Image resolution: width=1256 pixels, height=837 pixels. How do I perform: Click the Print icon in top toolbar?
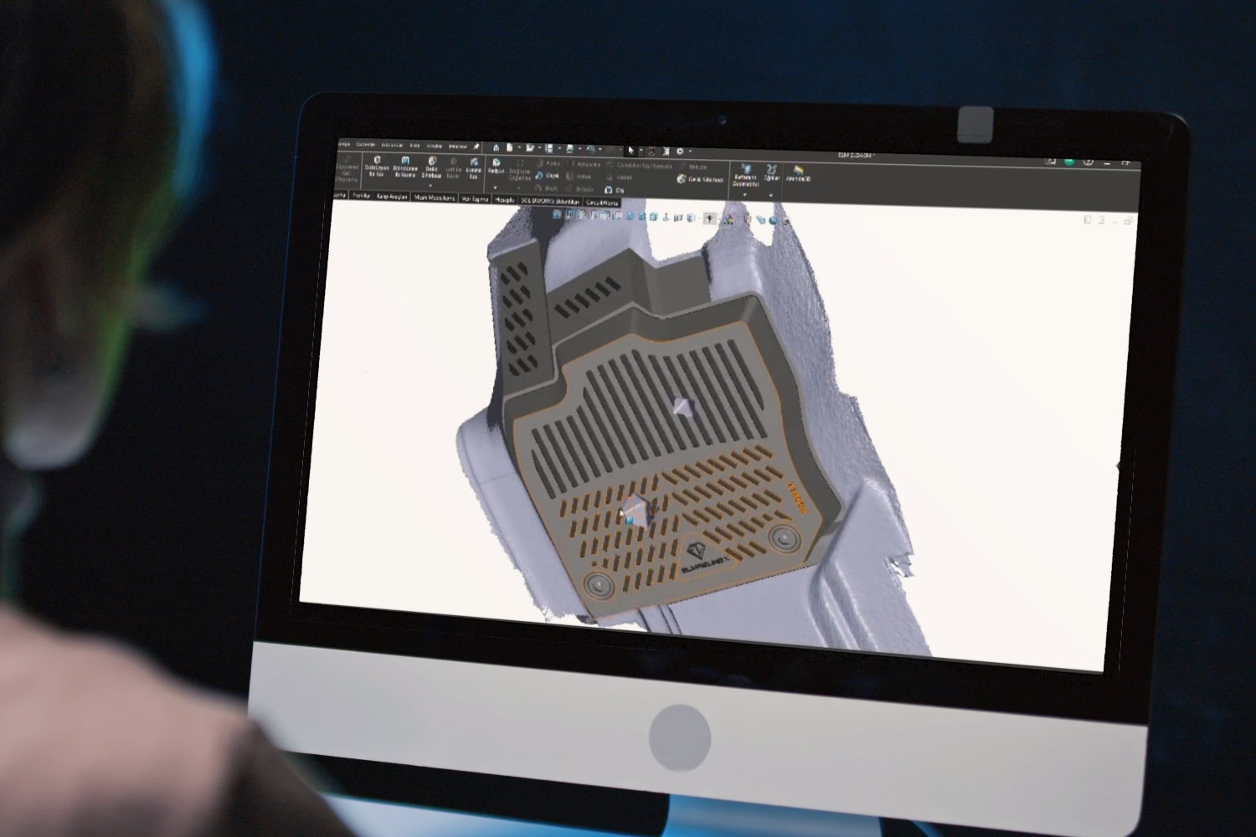click(x=570, y=149)
